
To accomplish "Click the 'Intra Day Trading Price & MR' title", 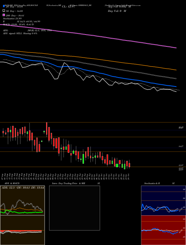I will coord(68,183).
